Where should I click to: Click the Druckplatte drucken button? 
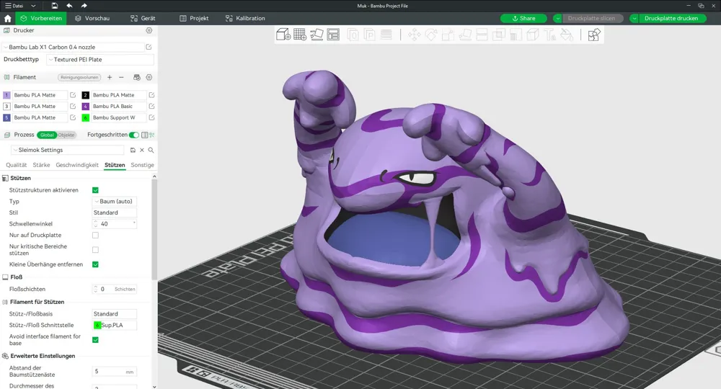coord(671,19)
